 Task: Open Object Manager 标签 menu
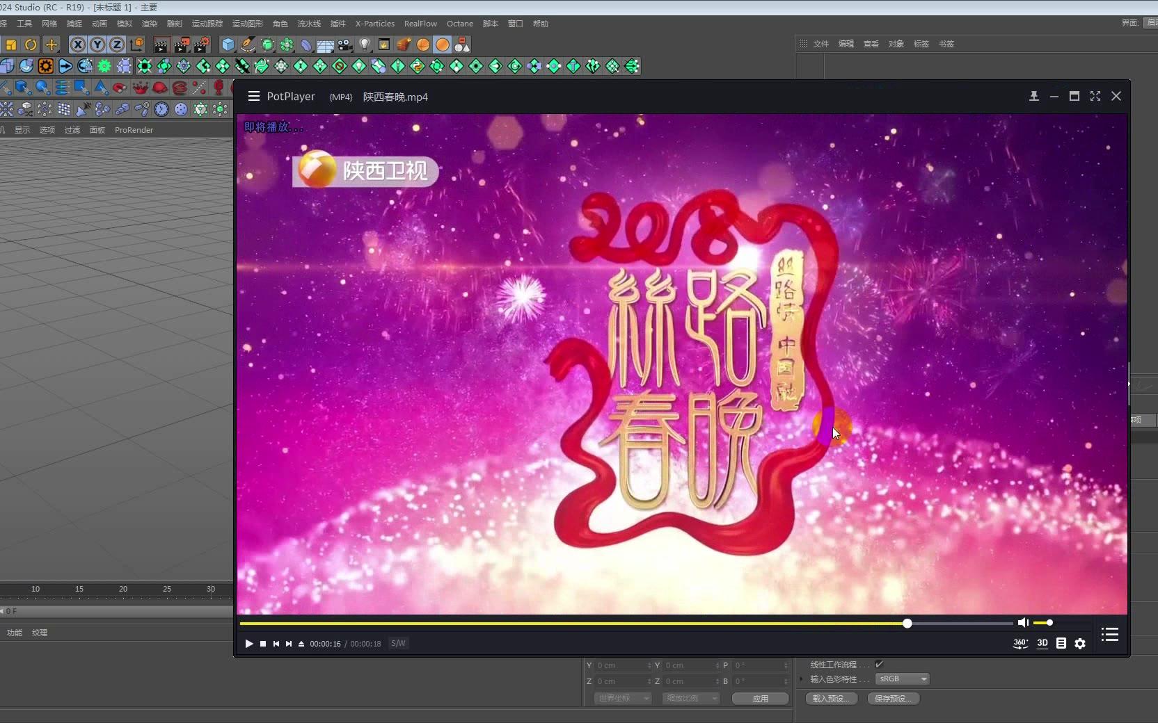921,44
